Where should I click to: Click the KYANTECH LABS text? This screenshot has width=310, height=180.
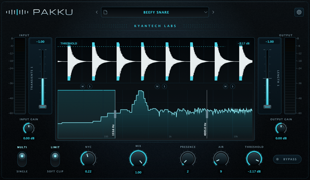pyautogui.click(x=155, y=26)
